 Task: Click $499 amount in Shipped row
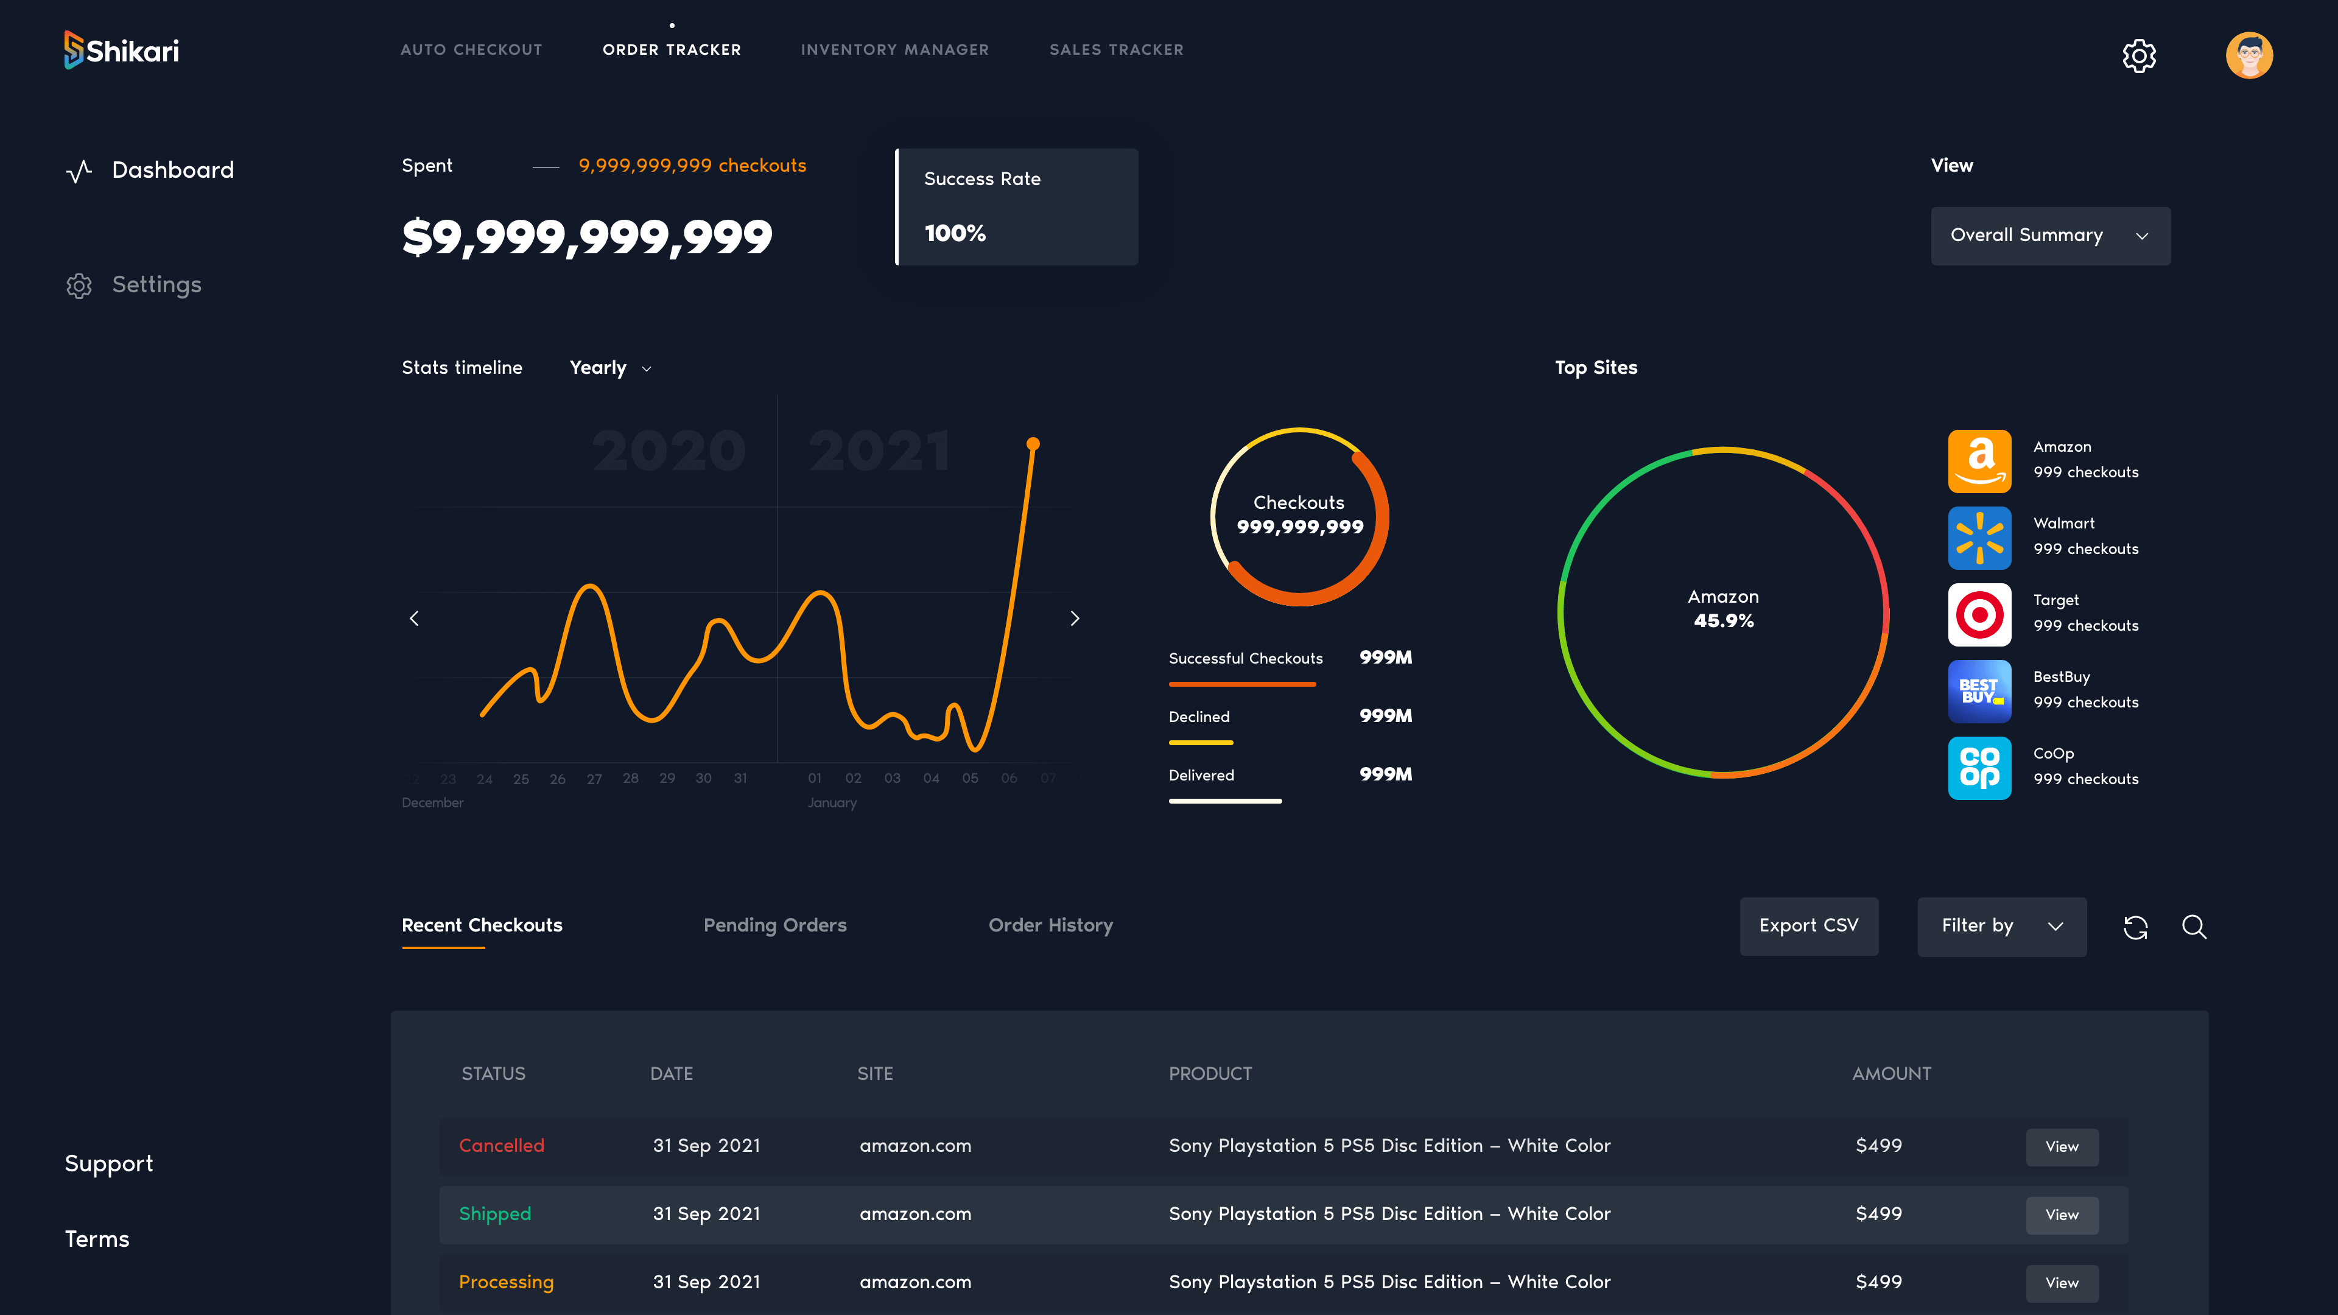tap(1879, 1215)
